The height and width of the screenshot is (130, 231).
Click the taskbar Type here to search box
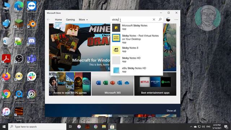tap(37, 127)
